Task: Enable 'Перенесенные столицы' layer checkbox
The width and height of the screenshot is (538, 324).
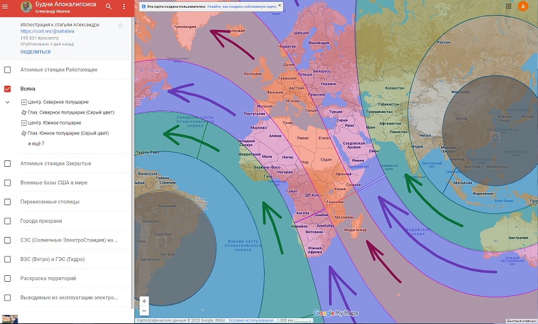Action: [x=7, y=202]
